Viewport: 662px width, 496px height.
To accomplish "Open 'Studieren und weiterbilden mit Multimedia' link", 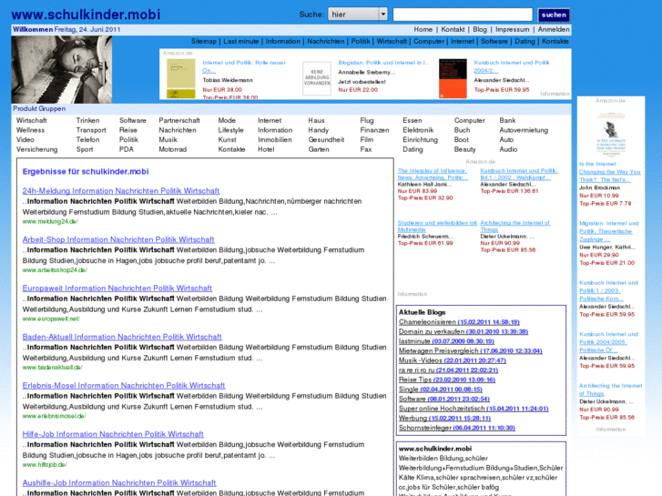I will pos(437,226).
